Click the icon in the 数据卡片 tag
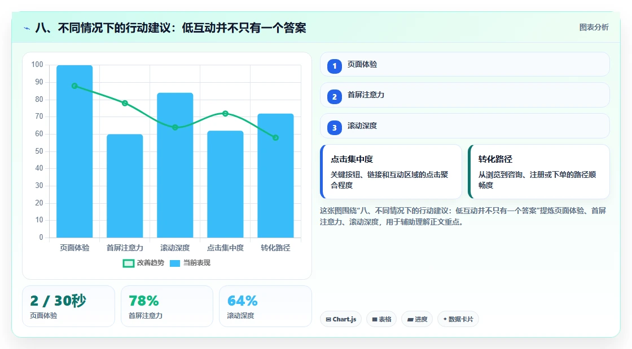This screenshot has width=632, height=349. pos(445,319)
